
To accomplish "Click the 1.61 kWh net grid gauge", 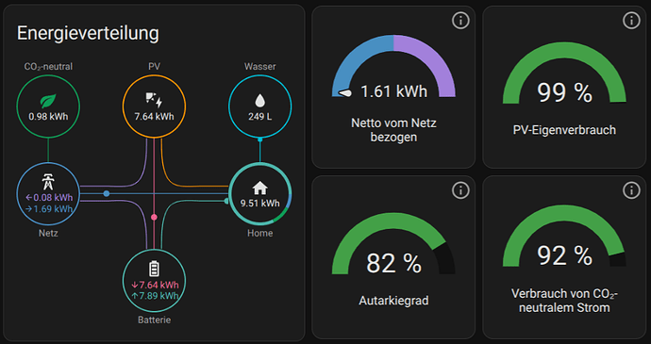I will click(x=393, y=66).
